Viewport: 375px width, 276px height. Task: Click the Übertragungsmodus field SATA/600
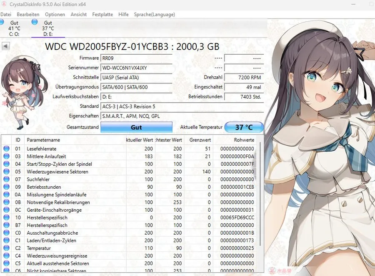(136, 87)
